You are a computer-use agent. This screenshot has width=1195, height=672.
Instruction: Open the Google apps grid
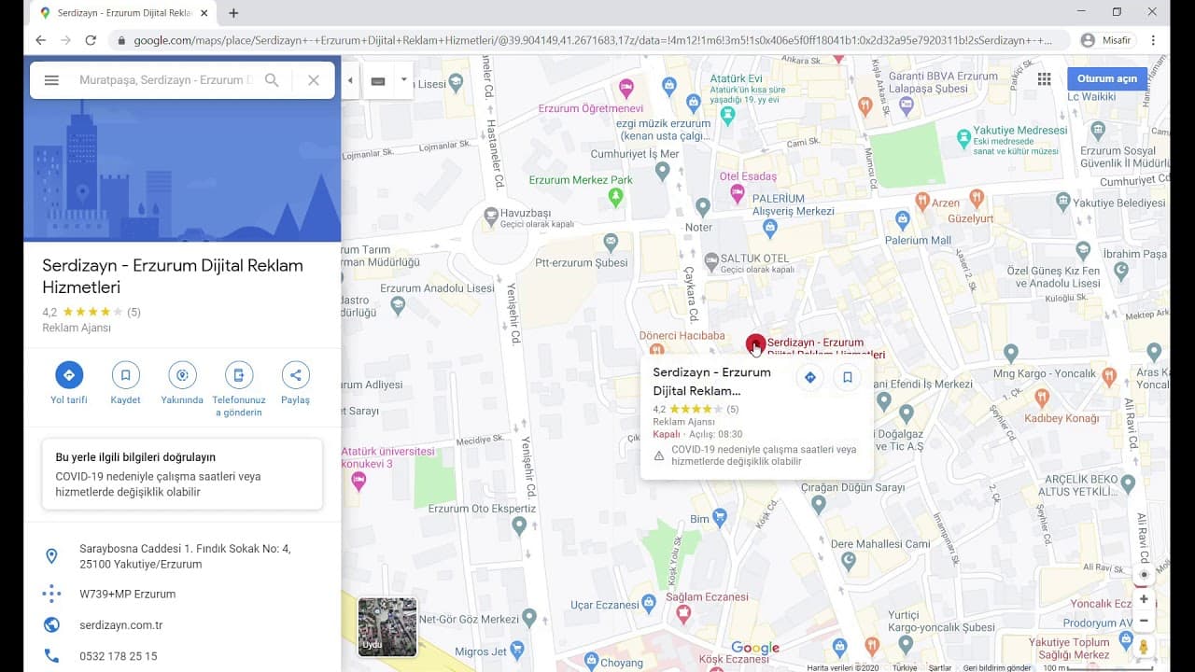coord(1044,79)
